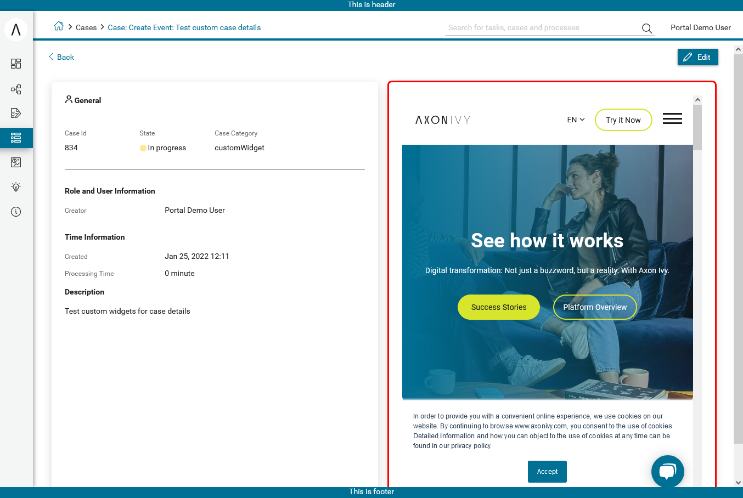Open the Processes sidebar icon
743x498 pixels.
pyautogui.click(x=16, y=89)
